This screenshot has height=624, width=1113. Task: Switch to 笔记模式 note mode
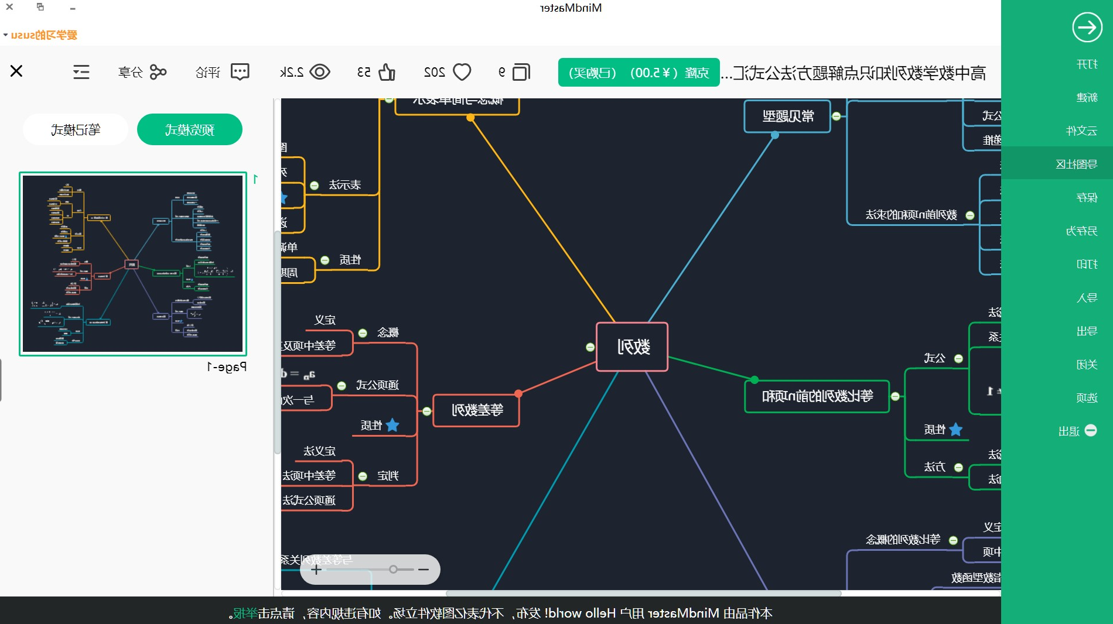pos(76,129)
